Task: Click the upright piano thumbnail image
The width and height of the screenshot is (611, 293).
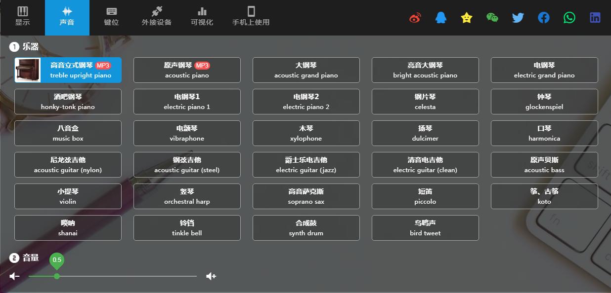Action: coord(28,70)
